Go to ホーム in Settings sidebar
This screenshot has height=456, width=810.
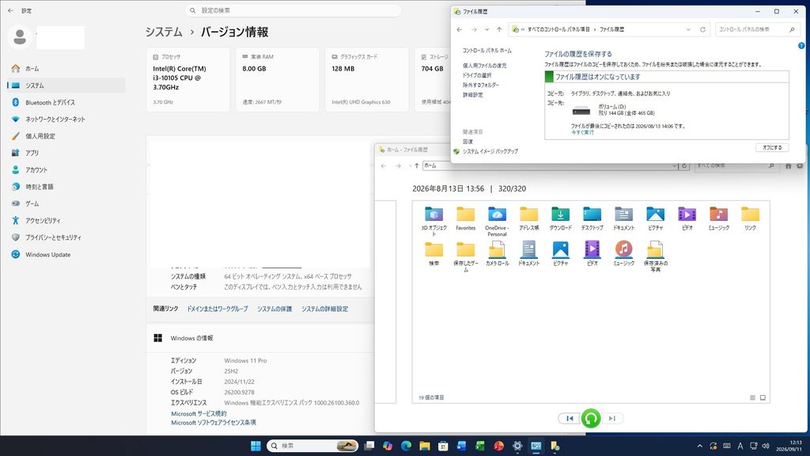66,69
